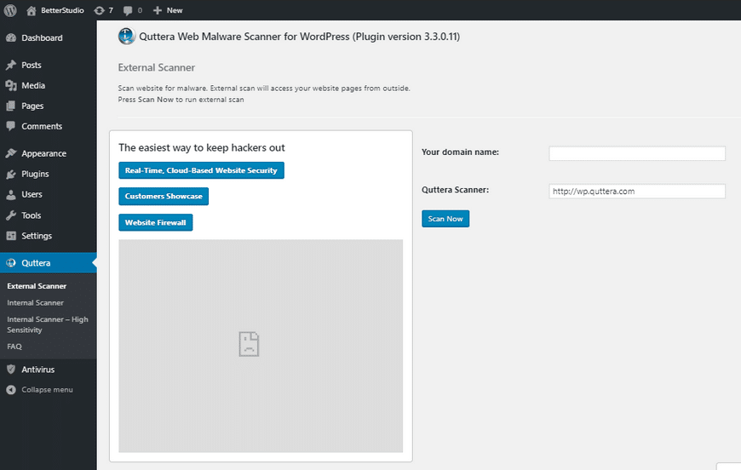Open the Dashboard menu item
The height and width of the screenshot is (470, 741).
(x=42, y=37)
